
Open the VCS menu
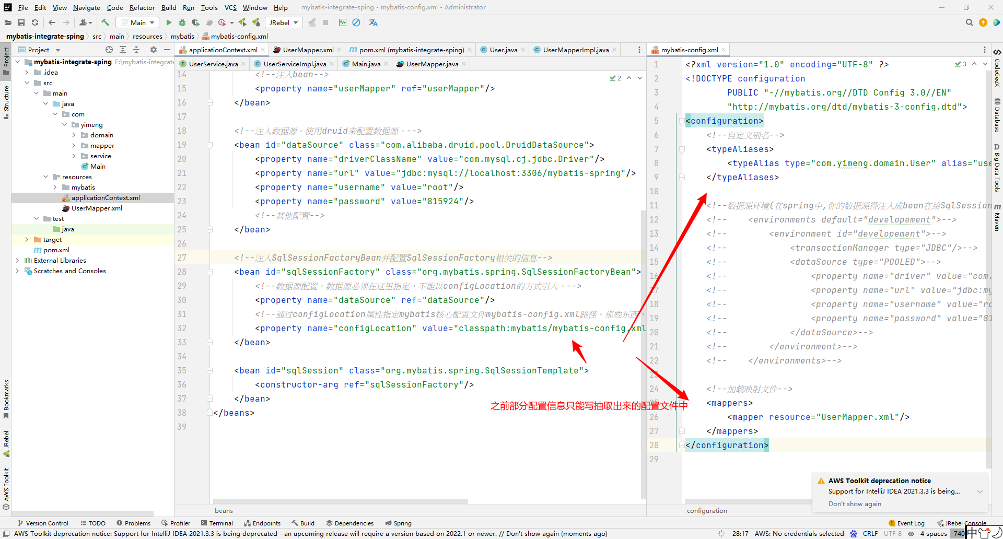230,7
